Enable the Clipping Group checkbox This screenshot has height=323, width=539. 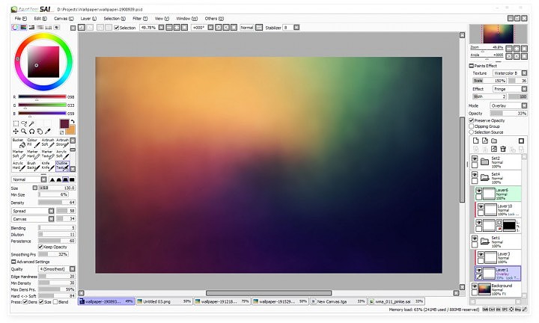tap(472, 126)
